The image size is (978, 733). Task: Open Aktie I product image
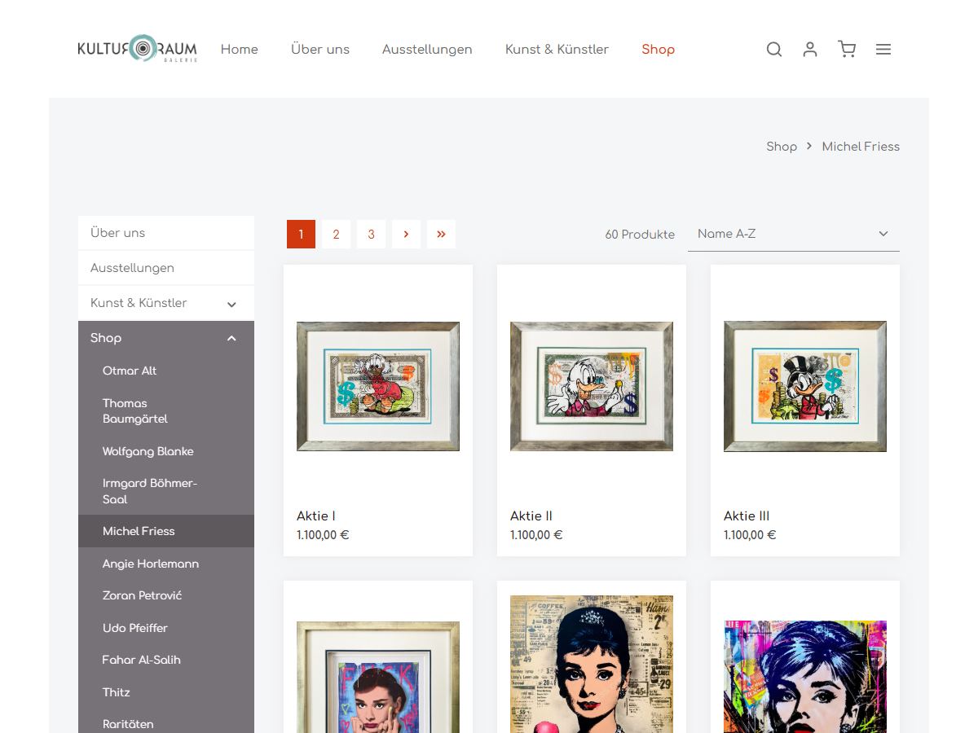pyautogui.click(x=378, y=386)
